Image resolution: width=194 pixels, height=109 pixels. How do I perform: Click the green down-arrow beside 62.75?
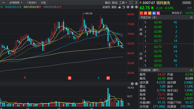pos(152,8)
